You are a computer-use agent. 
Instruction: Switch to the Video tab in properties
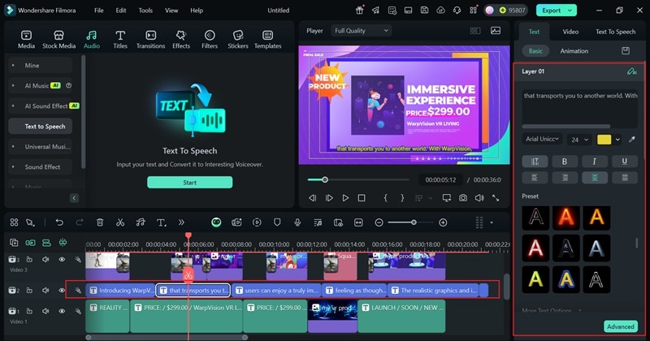pyautogui.click(x=570, y=32)
